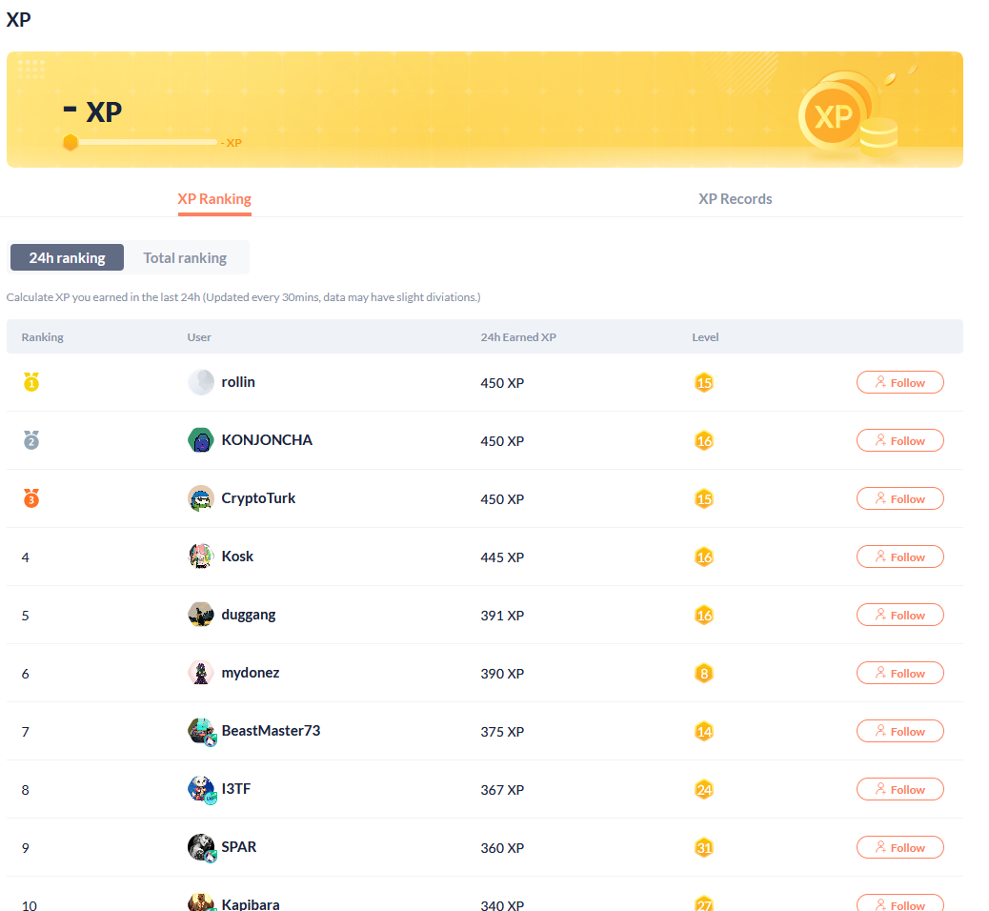Follow user I3TF
Viewport: 989px width, 911px height.
coord(900,789)
